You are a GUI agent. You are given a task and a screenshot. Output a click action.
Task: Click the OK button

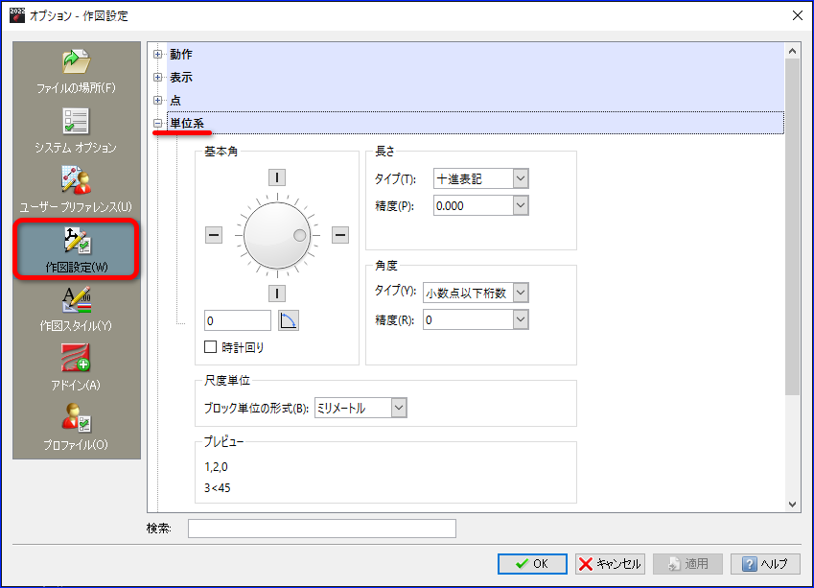(532, 564)
